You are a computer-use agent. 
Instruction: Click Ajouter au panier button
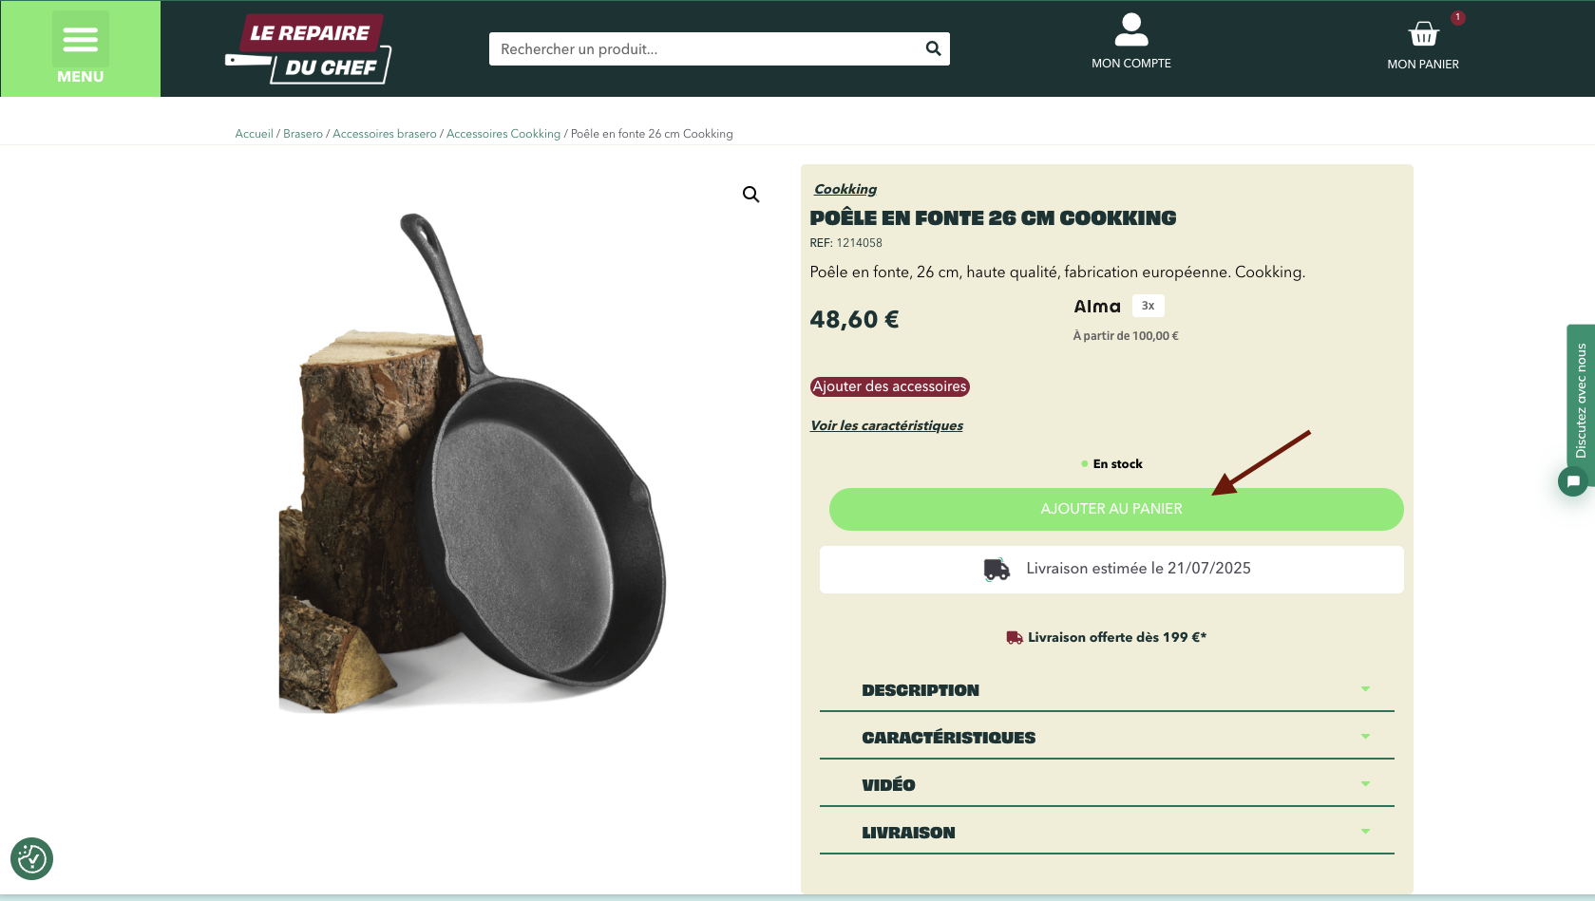[x=1116, y=509]
